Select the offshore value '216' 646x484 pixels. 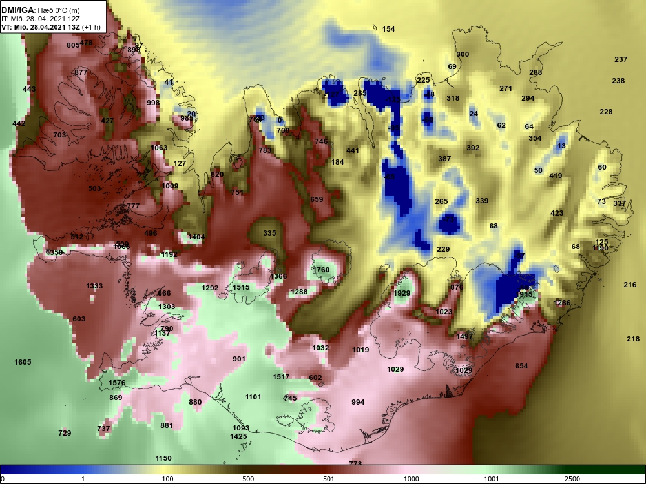(x=630, y=285)
